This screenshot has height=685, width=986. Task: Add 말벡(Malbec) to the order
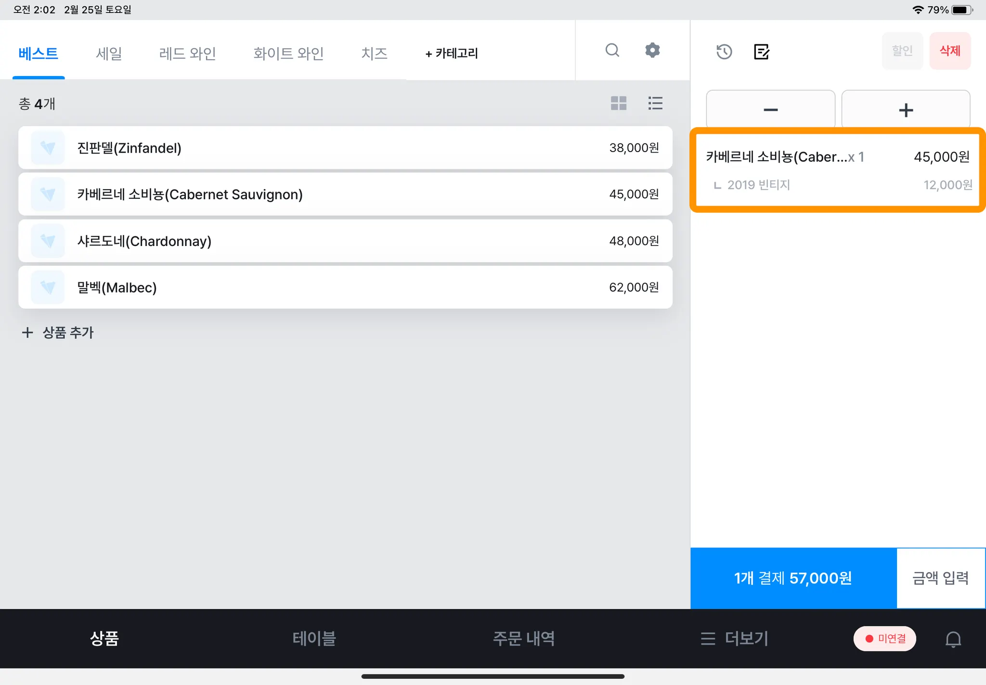click(345, 287)
